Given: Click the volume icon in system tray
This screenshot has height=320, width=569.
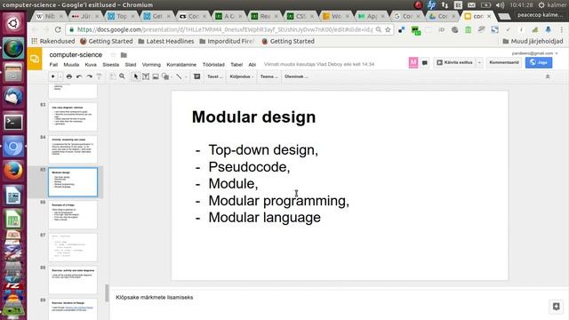Looking at the screenshot, I should click(500, 5).
